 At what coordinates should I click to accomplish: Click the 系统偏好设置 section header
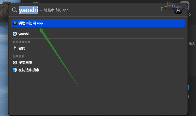tap(21, 42)
